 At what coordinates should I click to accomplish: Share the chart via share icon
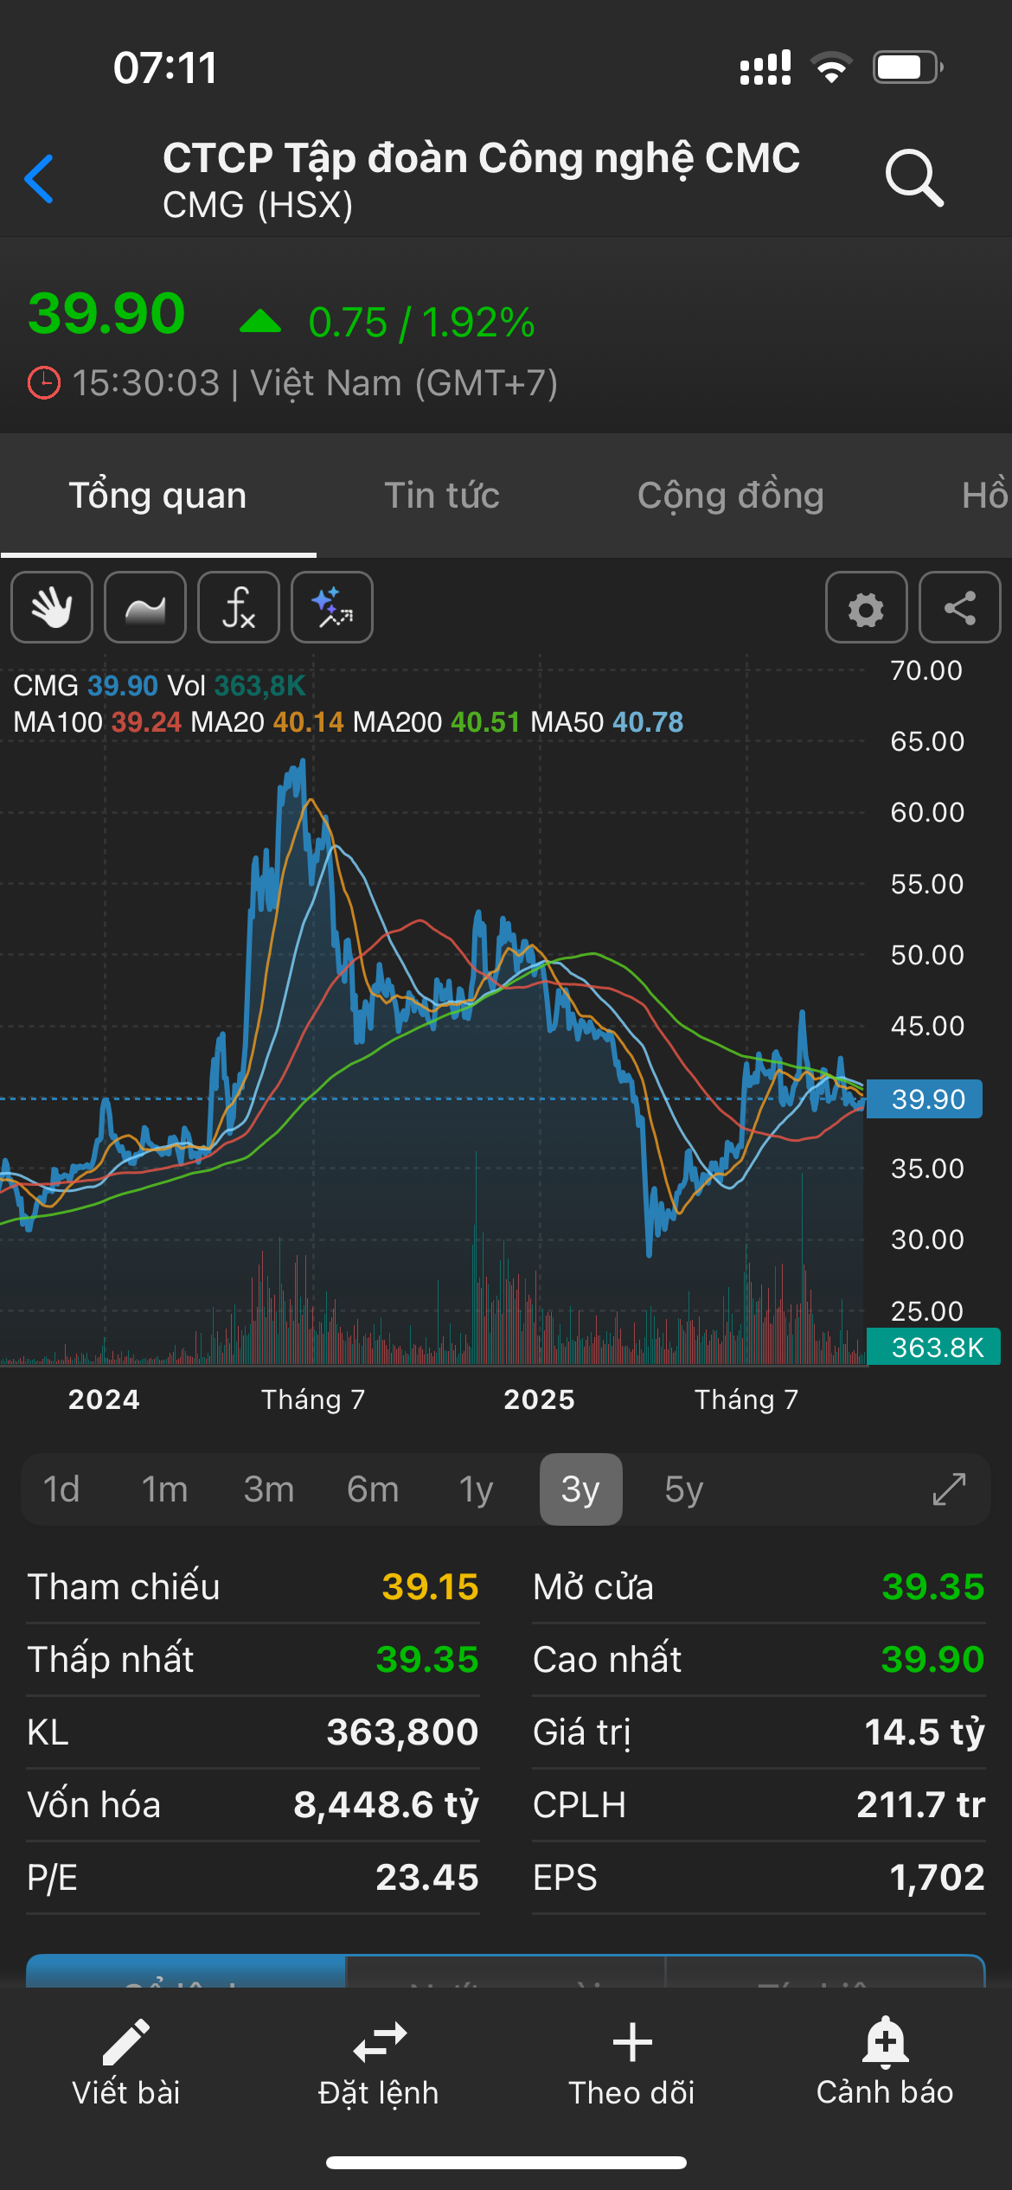pyautogui.click(x=959, y=607)
